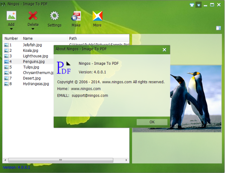
Task: Click the image icon of row 3
Action: [x=6, y=56]
